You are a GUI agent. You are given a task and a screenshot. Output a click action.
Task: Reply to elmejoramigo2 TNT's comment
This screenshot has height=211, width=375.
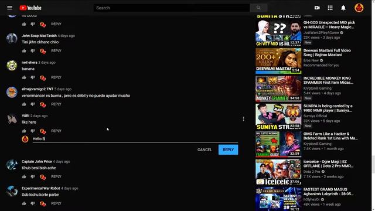tap(56, 104)
